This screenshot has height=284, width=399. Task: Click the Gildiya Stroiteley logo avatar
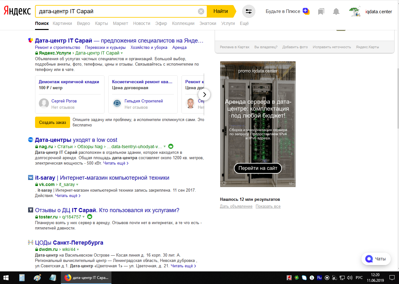click(x=117, y=103)
